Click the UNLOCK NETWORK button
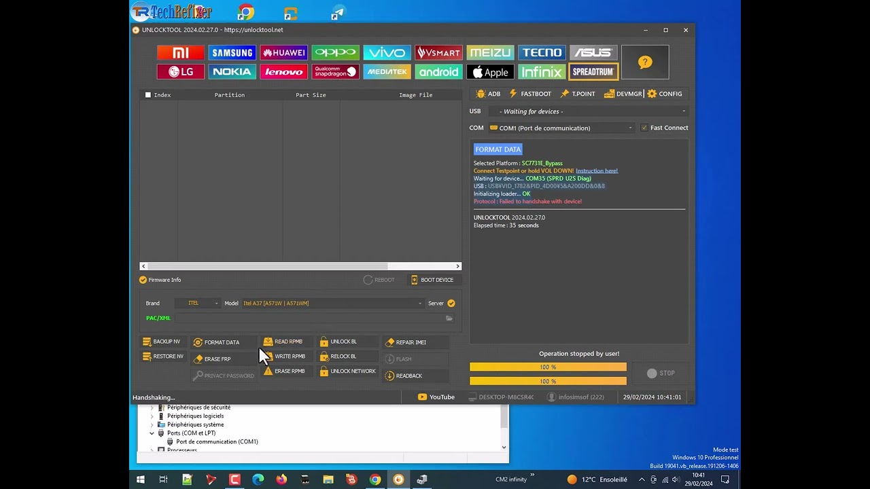 point(348,372)
